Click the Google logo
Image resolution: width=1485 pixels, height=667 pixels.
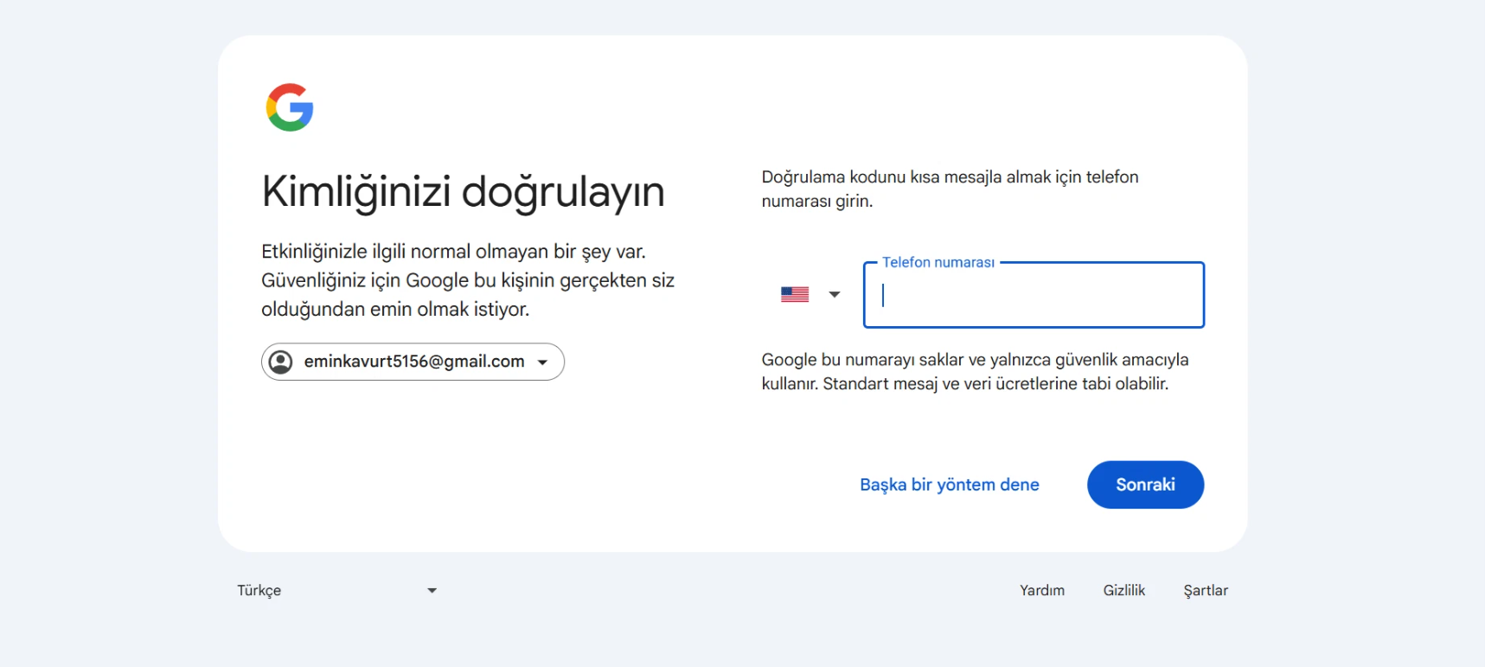tap(290, 107)
